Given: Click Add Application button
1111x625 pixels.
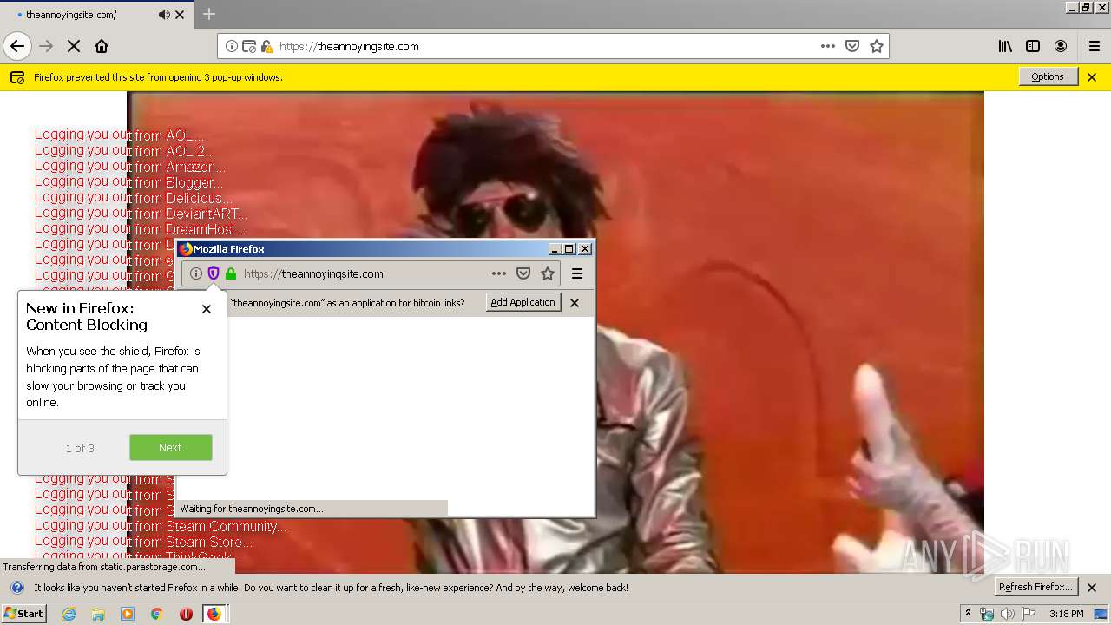Looking at the screenshot, I should [x=523, y=302].
